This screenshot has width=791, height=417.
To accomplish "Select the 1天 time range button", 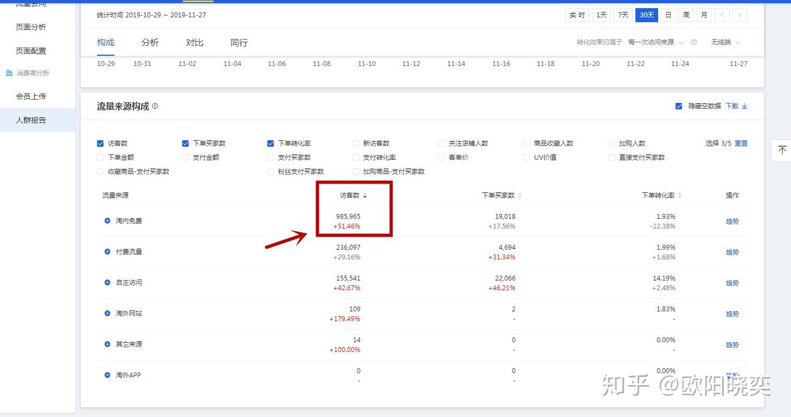I will coord(601,15).
